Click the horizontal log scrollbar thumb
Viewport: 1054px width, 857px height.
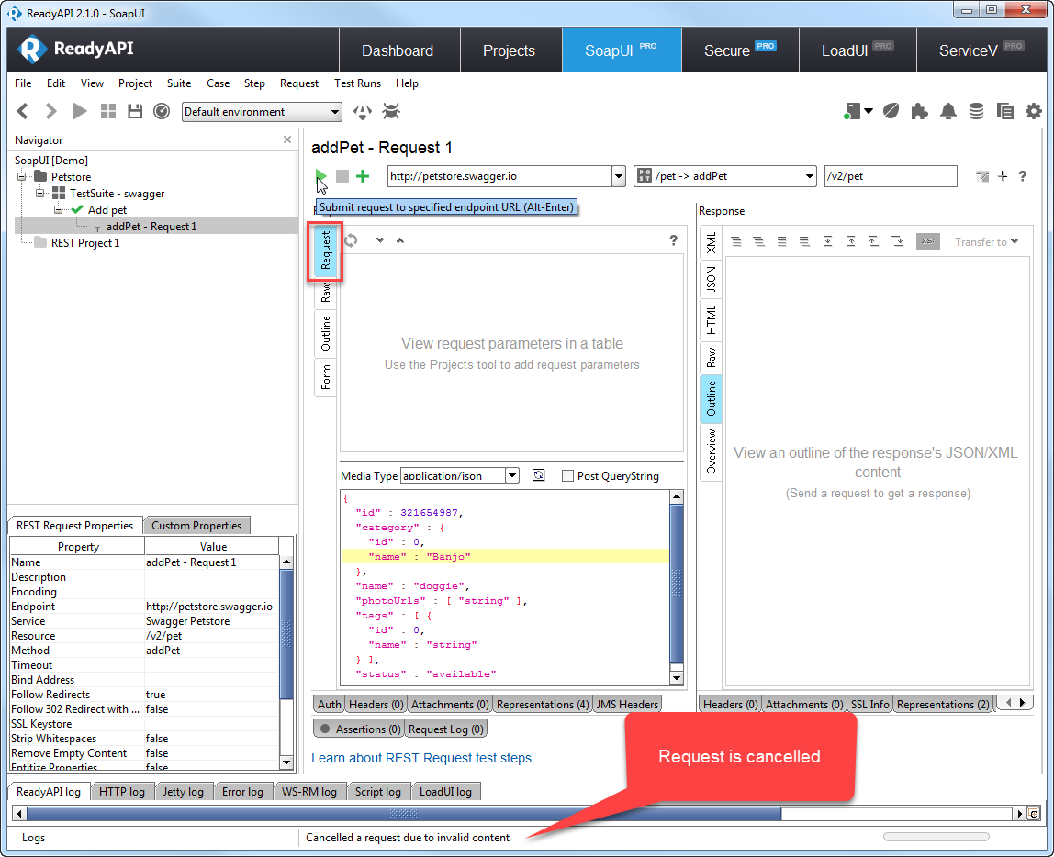404,814
